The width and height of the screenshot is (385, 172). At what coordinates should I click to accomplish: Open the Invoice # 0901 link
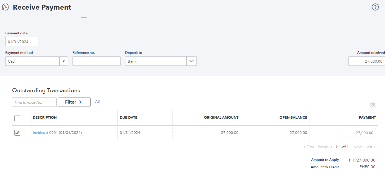[x=45, y=133]
